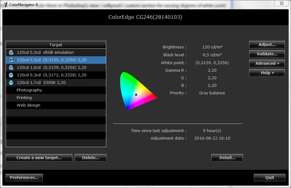
Task: Click the 0 hour(s) time value
Action: (x=212, y=131)
